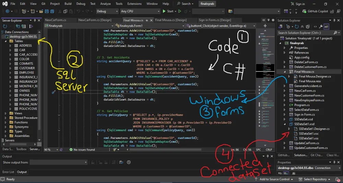Select Program.cs in Solution Explorer

(x=301, y=105)
